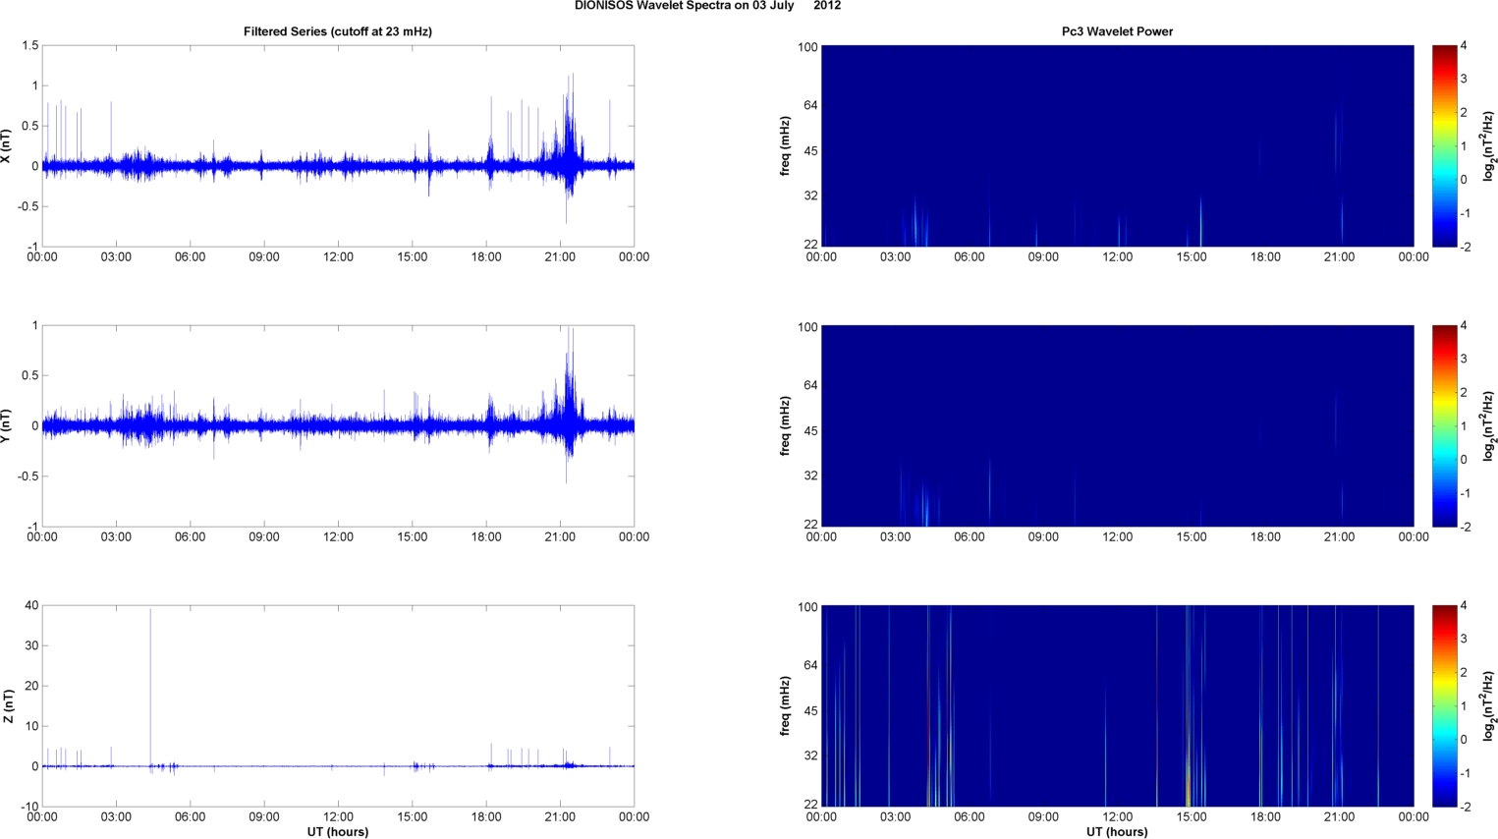Click the middle wavelet power spectrogram

coord(1117,426)
